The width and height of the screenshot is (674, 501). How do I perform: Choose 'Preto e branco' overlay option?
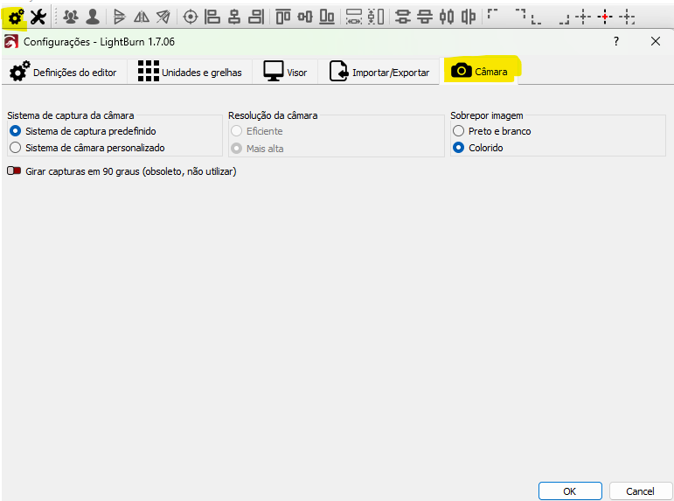(458, 131)
